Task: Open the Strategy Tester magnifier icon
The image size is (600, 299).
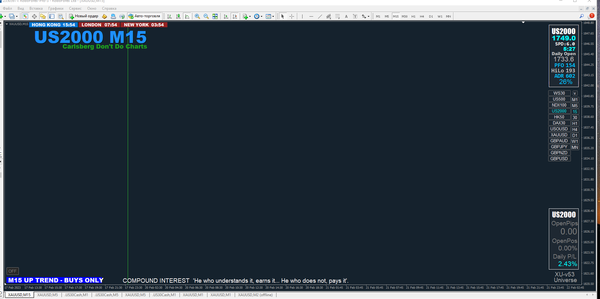Action: pos(61,16)
